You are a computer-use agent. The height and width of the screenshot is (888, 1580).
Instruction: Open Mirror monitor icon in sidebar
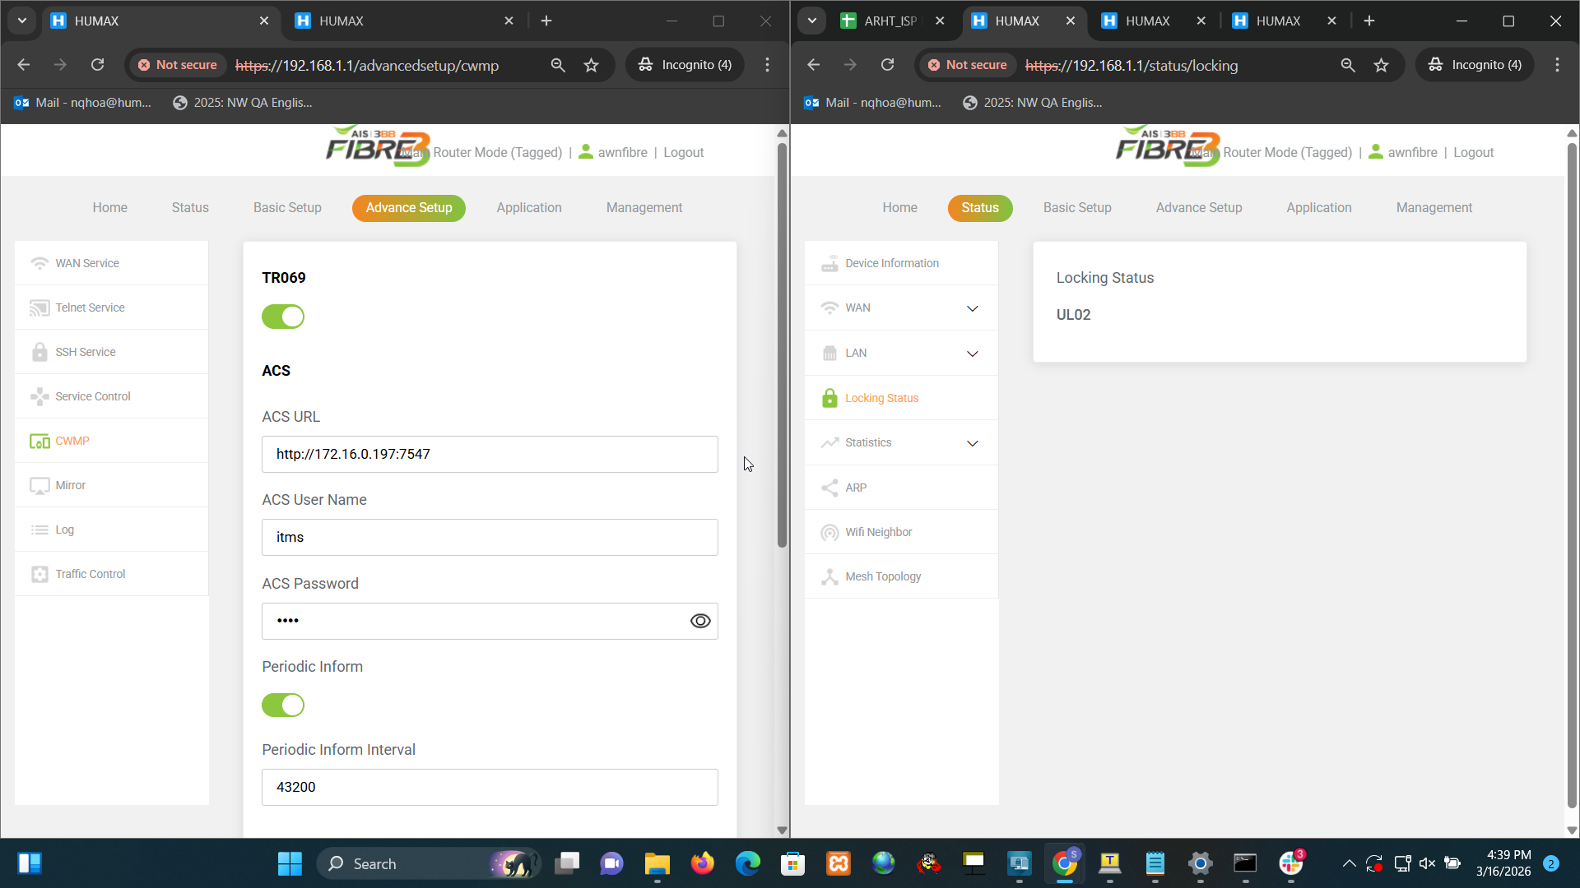39,485
